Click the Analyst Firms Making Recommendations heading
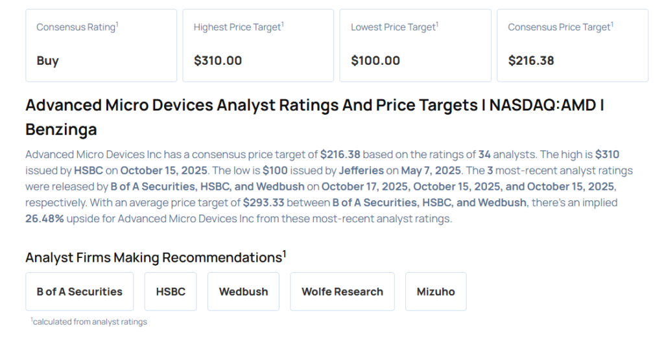Screen dimensions: 664x337 click(x=154, y=257)
